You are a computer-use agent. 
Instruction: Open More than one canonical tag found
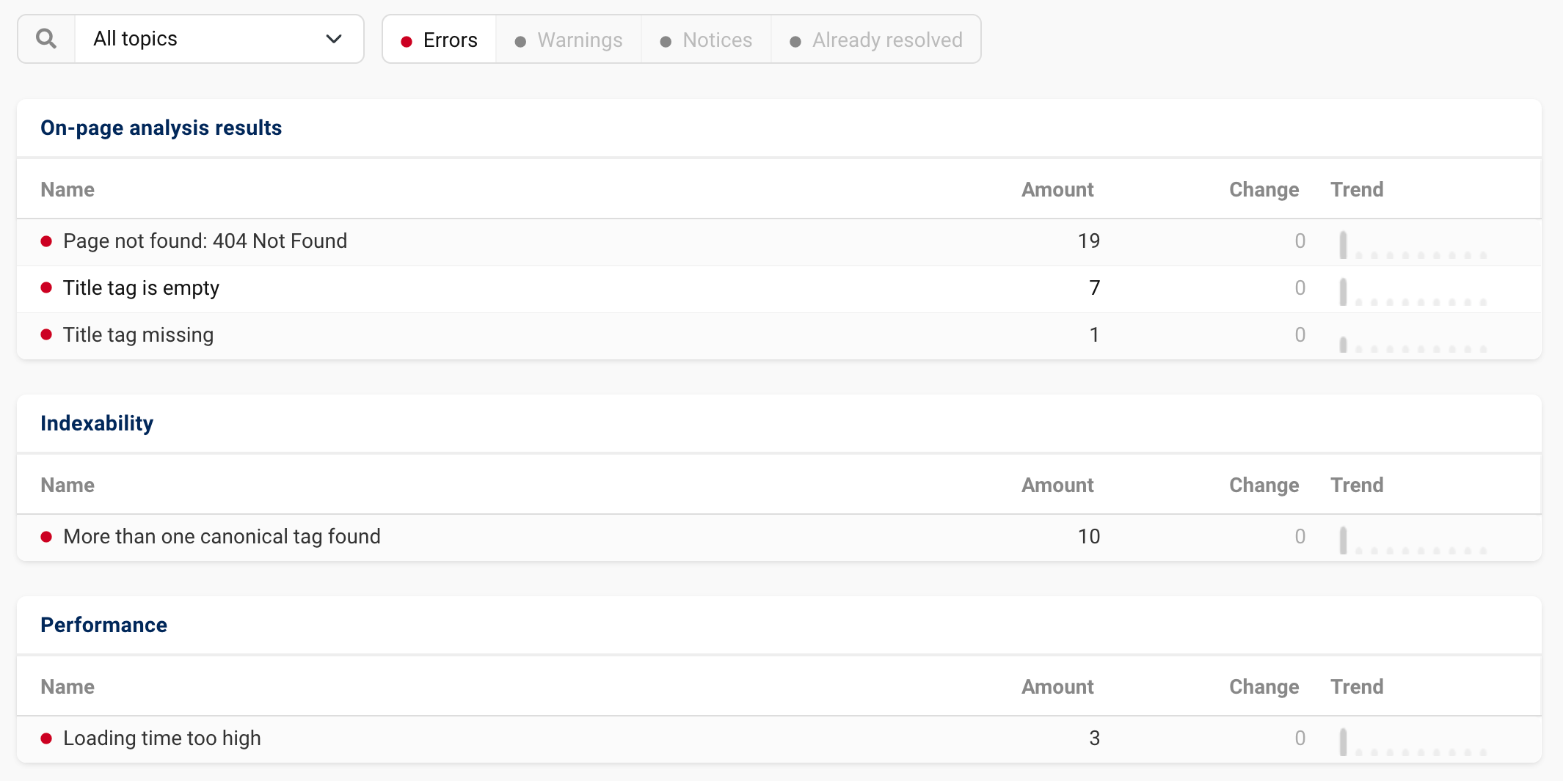click(779, 538)
